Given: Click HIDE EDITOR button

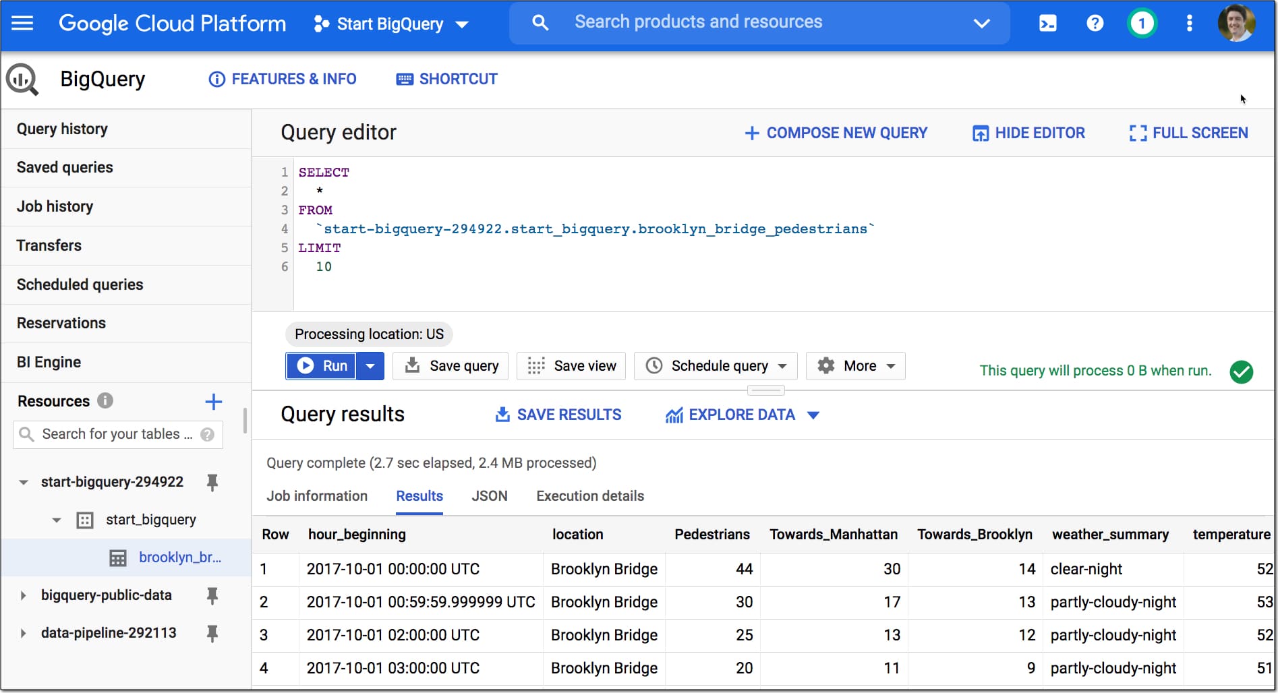Looking at the screenshot, I should [1028, 133].
